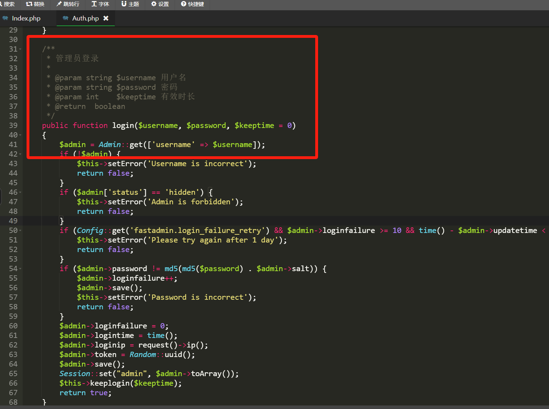Screen dimensions: 549x409
Task: Open the 跳转行 go-to-line tool
Action: (68, 4)
